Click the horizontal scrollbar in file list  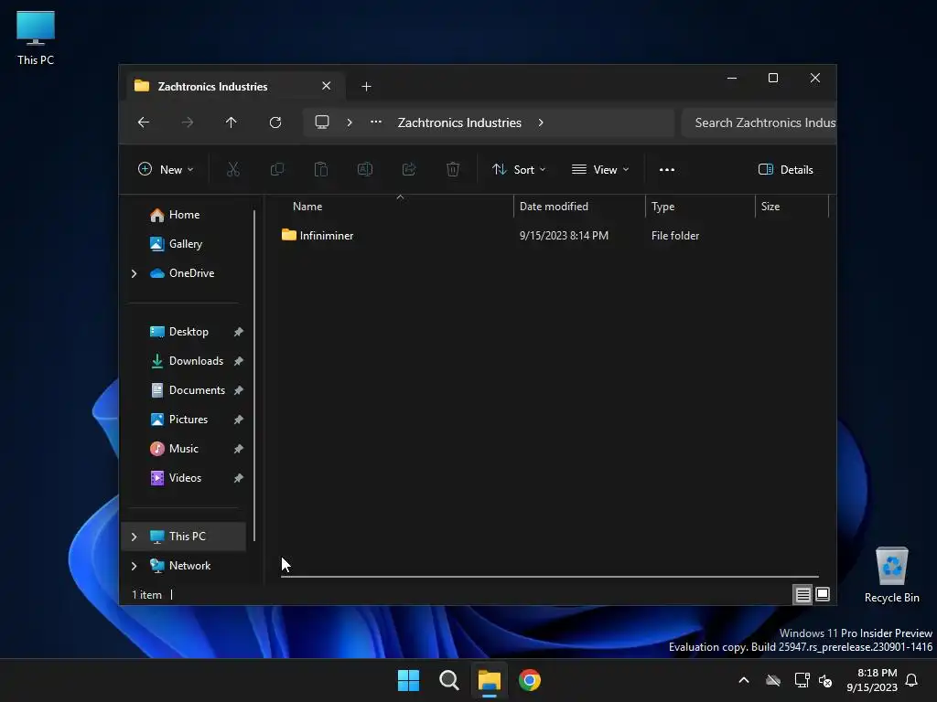tap(550, 577)
